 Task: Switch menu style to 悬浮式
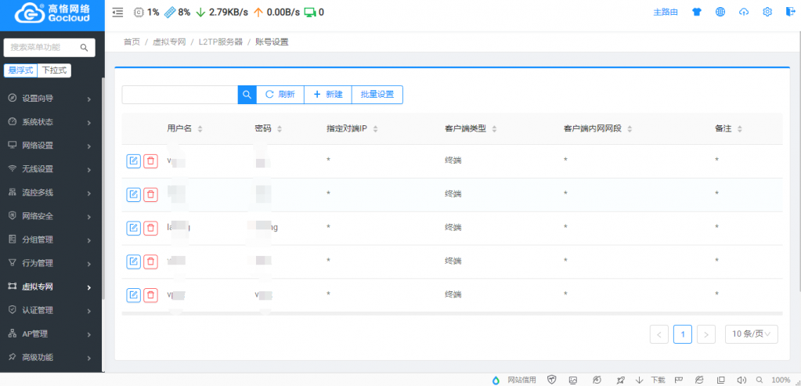click(20, 70)
